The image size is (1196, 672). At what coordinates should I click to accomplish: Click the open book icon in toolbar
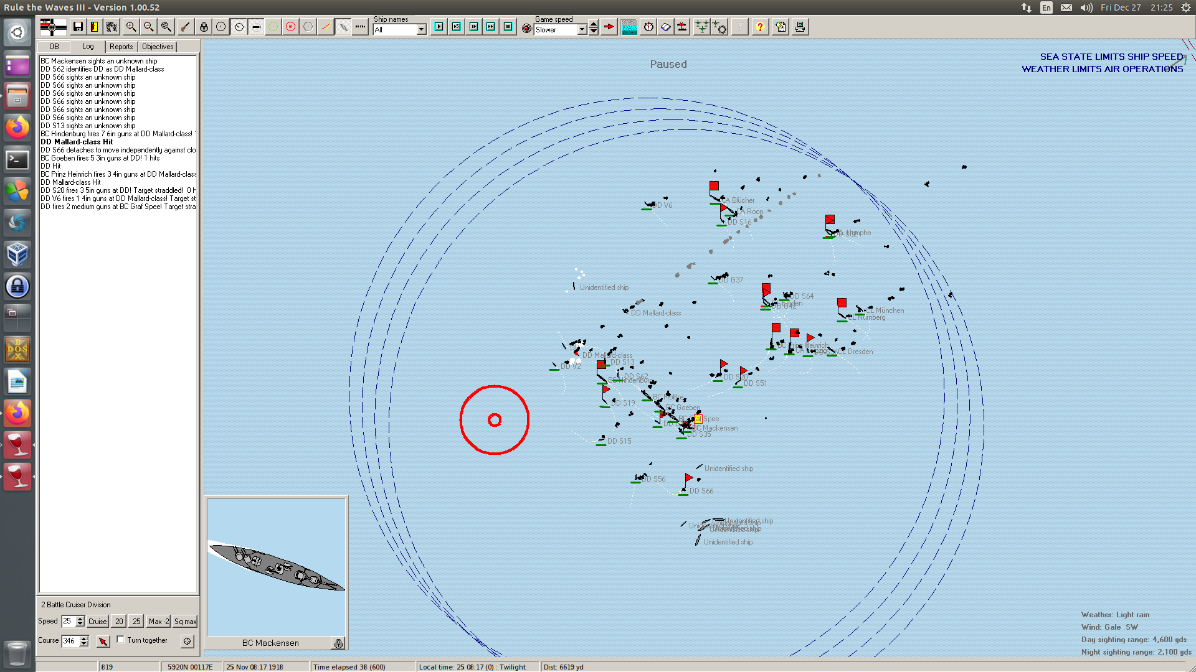(665, 27)
